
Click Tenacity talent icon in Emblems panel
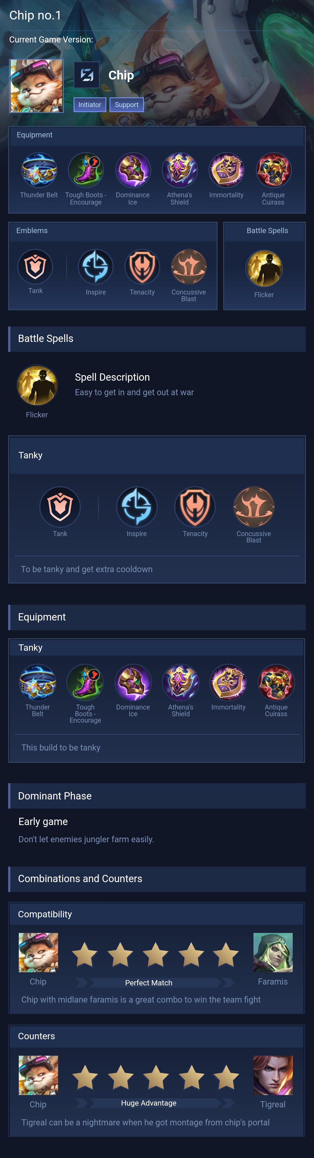142,267
